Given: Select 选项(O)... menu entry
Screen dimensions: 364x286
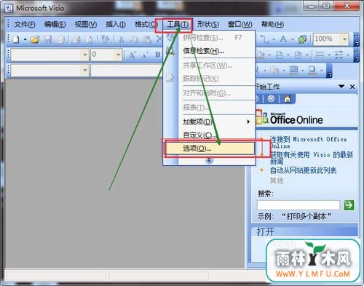Looking at the screenshot, I should point(210,148).
